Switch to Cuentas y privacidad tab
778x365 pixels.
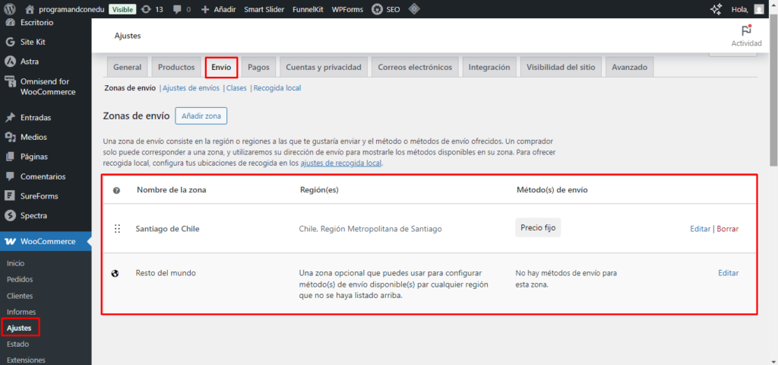coord(324,67)
